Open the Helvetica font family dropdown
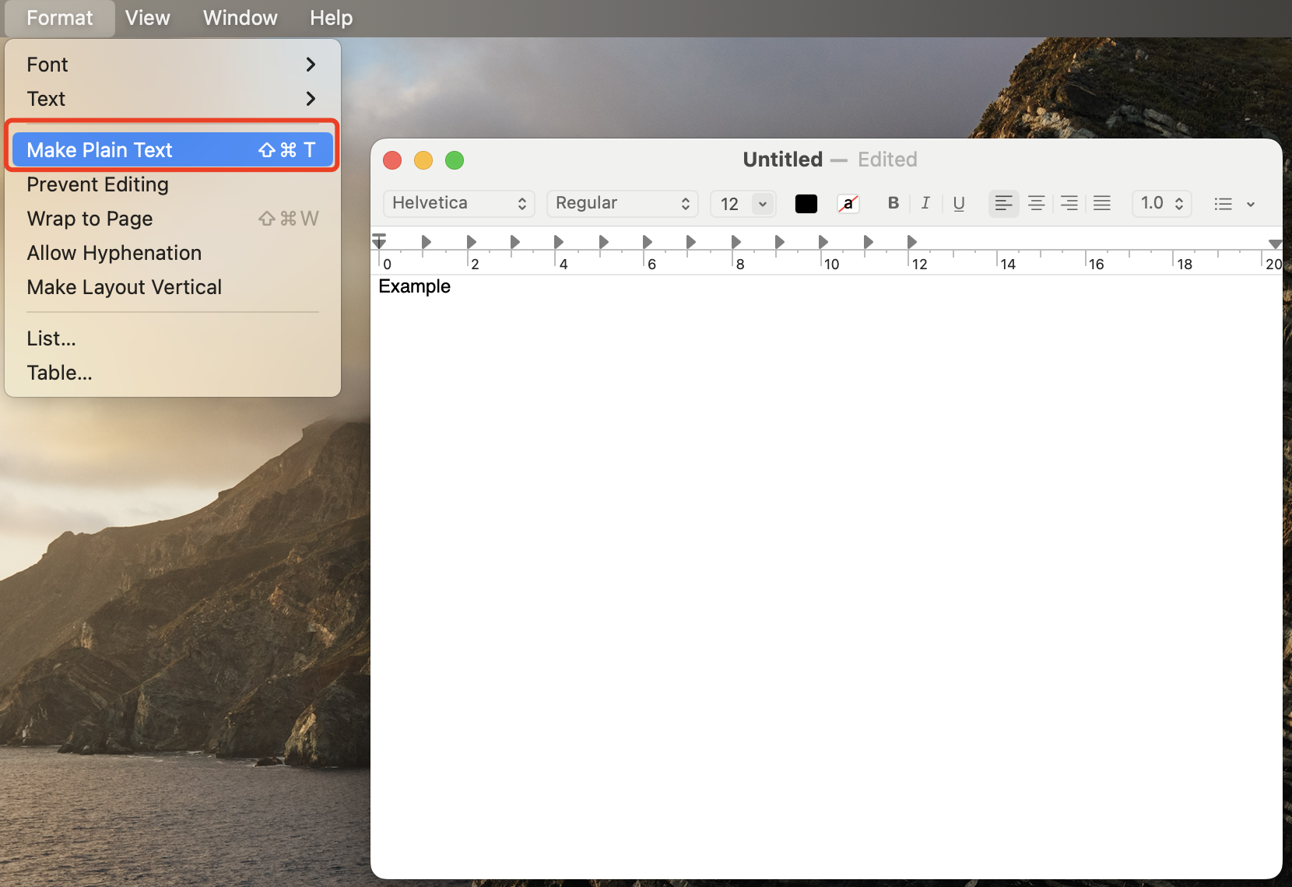Screen dimensions: 1292x887 point(458,203)
